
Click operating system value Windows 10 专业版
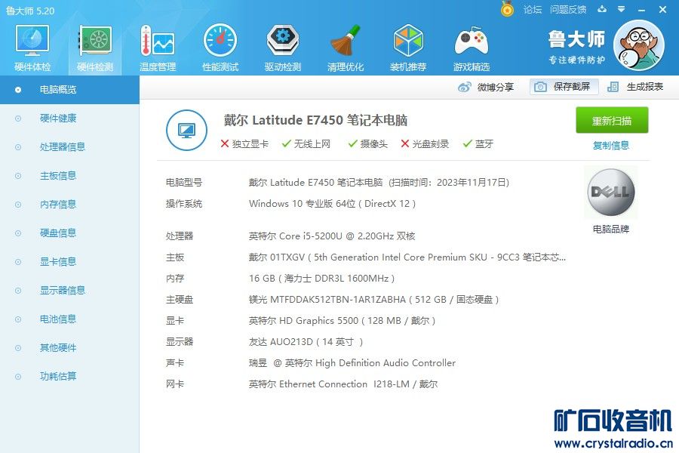(x=332, y=204)
